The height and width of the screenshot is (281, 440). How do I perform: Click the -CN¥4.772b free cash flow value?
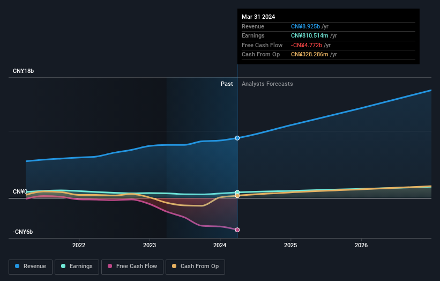click(x=307, y=45)
